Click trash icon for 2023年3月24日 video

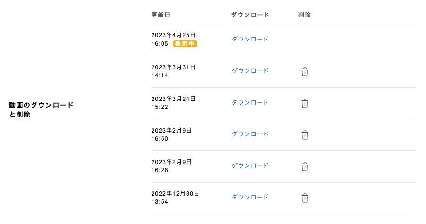[x=305, y=103]
